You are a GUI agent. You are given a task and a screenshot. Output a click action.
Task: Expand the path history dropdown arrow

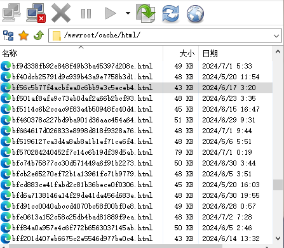(276, 36)
